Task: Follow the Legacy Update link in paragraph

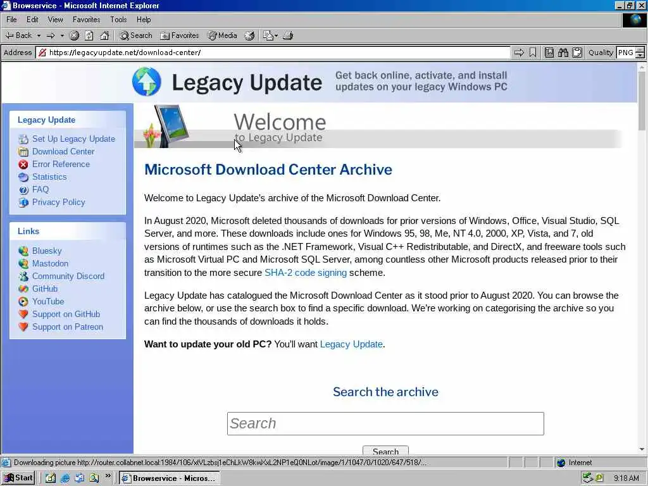Action: (x=351, y=344)
